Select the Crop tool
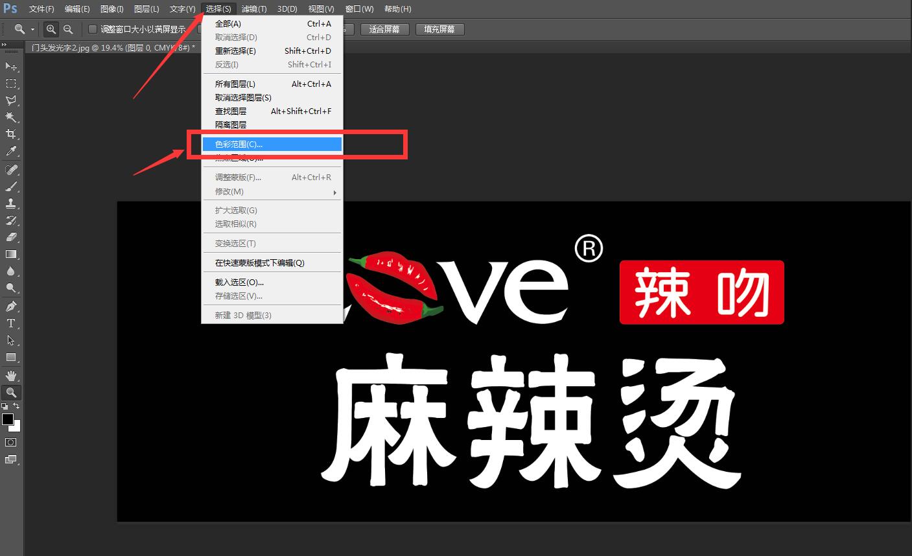912x556 pixels. point(11,134)
